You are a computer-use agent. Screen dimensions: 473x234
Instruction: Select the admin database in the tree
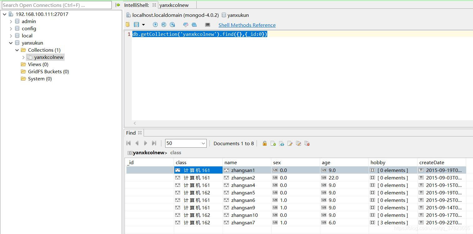pyautogui.click(x=29, y=21)
